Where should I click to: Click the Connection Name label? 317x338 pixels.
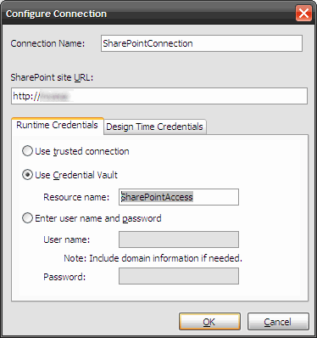coord(47,43)
